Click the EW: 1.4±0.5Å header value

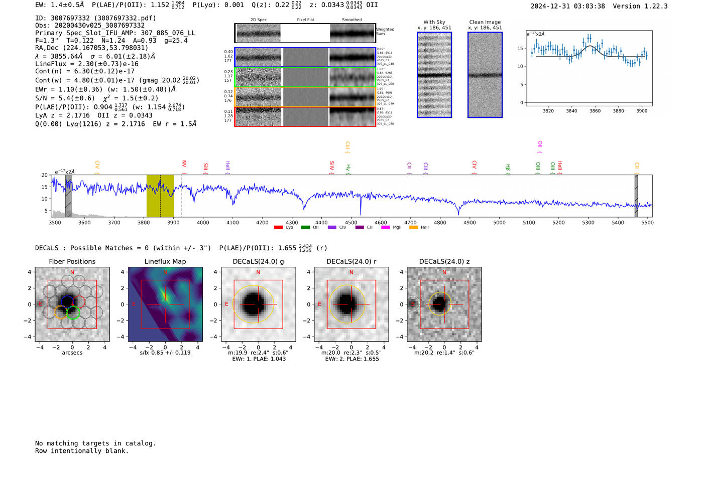tap(60, 5)
